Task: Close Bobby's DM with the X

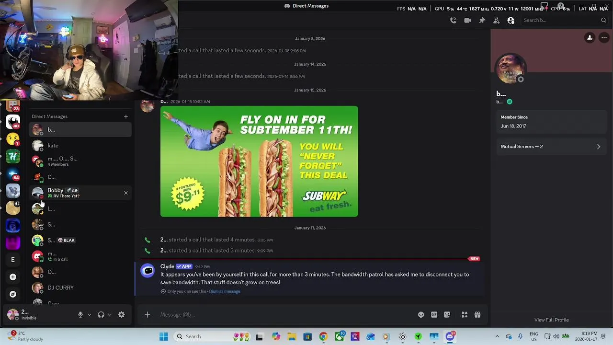Action: click(x=126, y=193)
